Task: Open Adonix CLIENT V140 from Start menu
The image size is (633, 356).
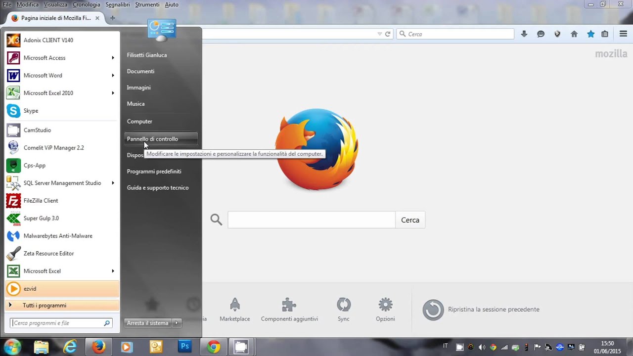Action: point(62,40)
